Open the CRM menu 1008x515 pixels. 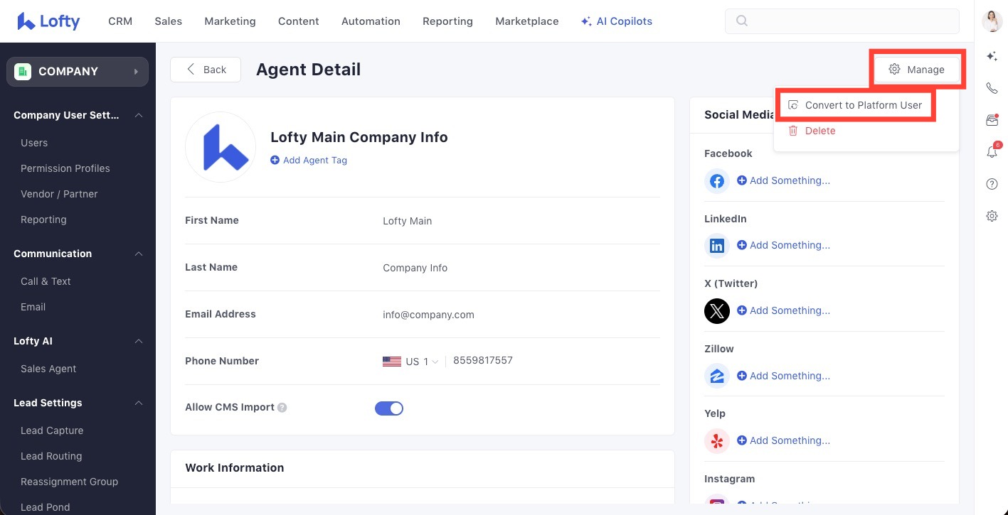tap(120, 21)
